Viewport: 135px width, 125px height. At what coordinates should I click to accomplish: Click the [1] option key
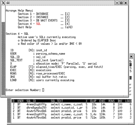(67, 14)
